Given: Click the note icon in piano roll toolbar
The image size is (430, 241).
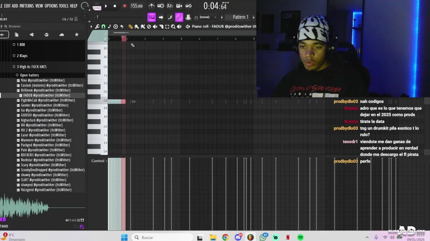Looking at the screenshot, I should click(x=109, y=26).
